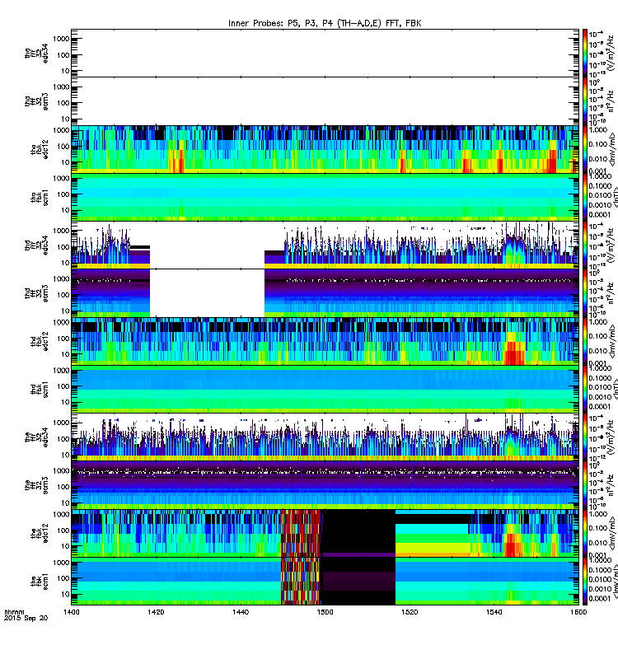Click the 1540 time axis label
The image size is (618, 659).
(x=494, y=612)
